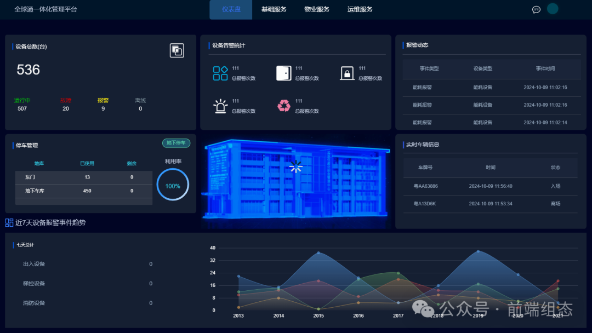Switch to the 仪表盘 tab
The width and height of the screenshot is (592, 333).
[x=231, y=9]
